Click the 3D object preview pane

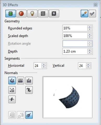pyautogui.click(x=67, y=97)
